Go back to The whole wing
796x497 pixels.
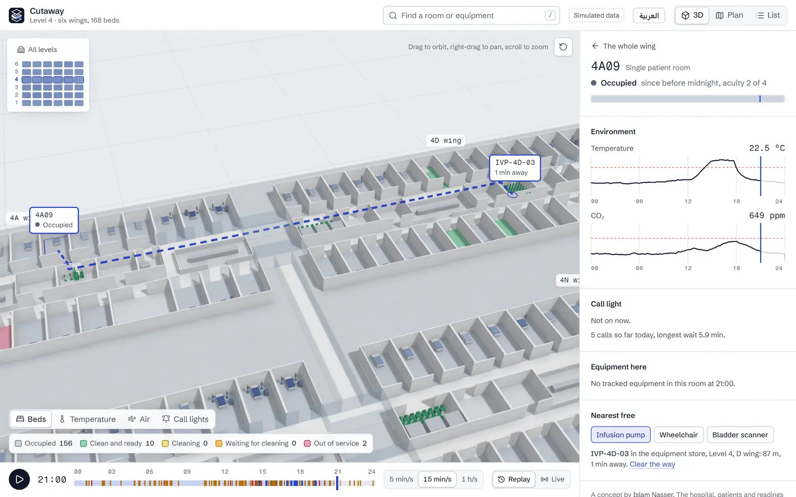[x=624, y=46]
